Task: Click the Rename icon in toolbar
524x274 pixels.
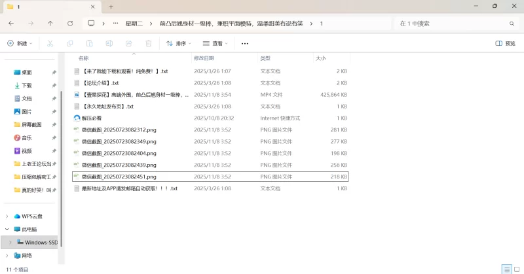Action: coord(109,44)
